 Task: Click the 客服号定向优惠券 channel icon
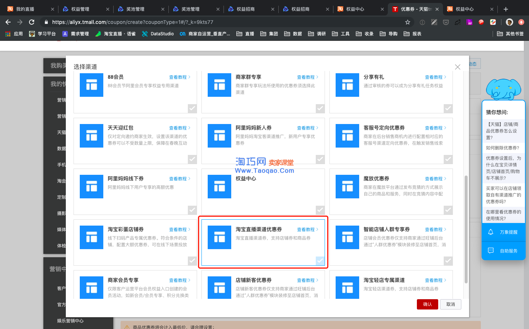pyautogui.click(x=347, y=136)
